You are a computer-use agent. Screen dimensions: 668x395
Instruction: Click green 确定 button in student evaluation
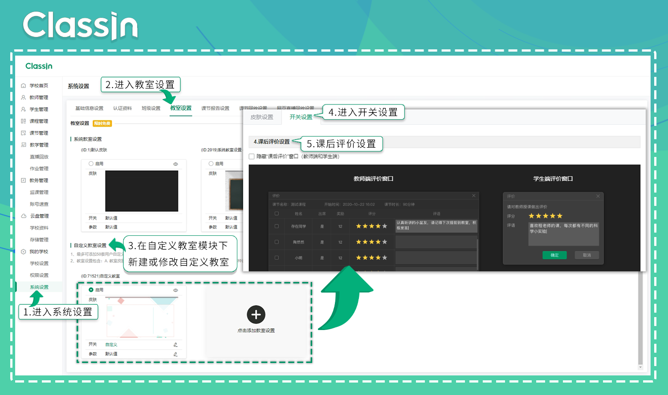pos(554,255)
